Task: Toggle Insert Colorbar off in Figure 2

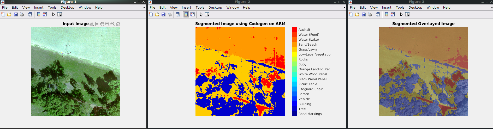Action: [x=186, y=15]
